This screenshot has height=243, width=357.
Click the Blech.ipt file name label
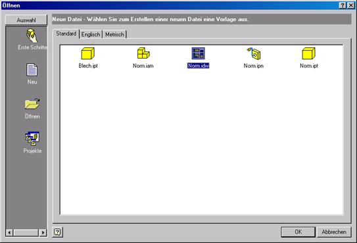click(88, 66)
